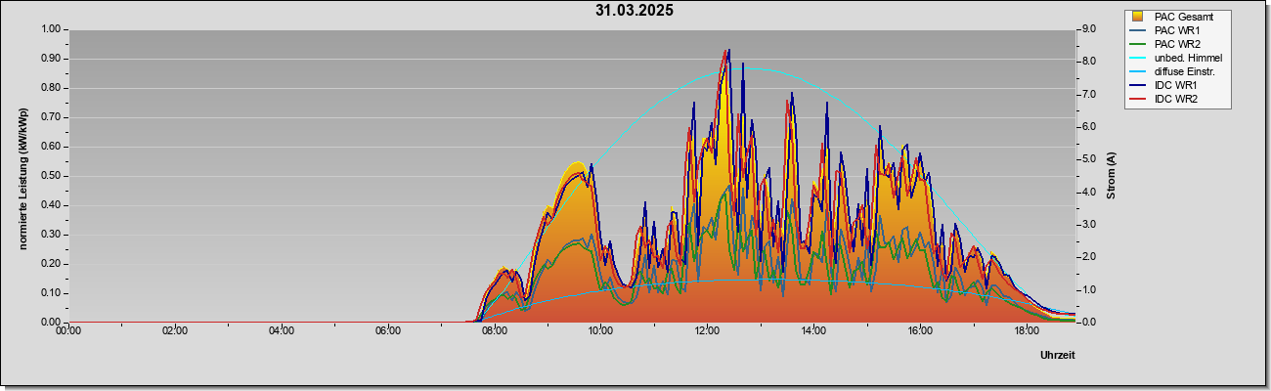Click the 08:00 time axis label

494,331
